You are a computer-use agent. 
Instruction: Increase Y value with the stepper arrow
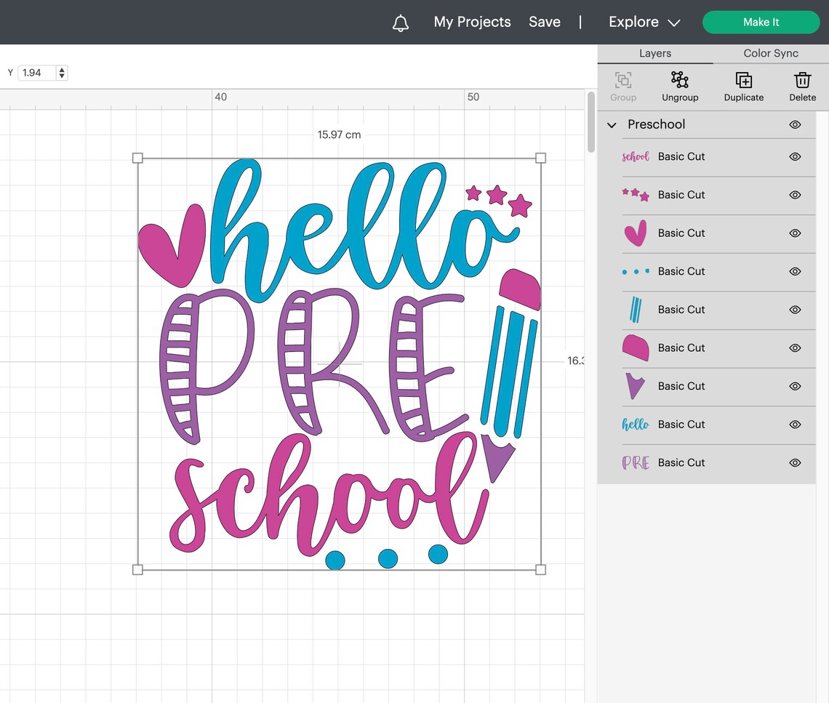click(62, 69)
